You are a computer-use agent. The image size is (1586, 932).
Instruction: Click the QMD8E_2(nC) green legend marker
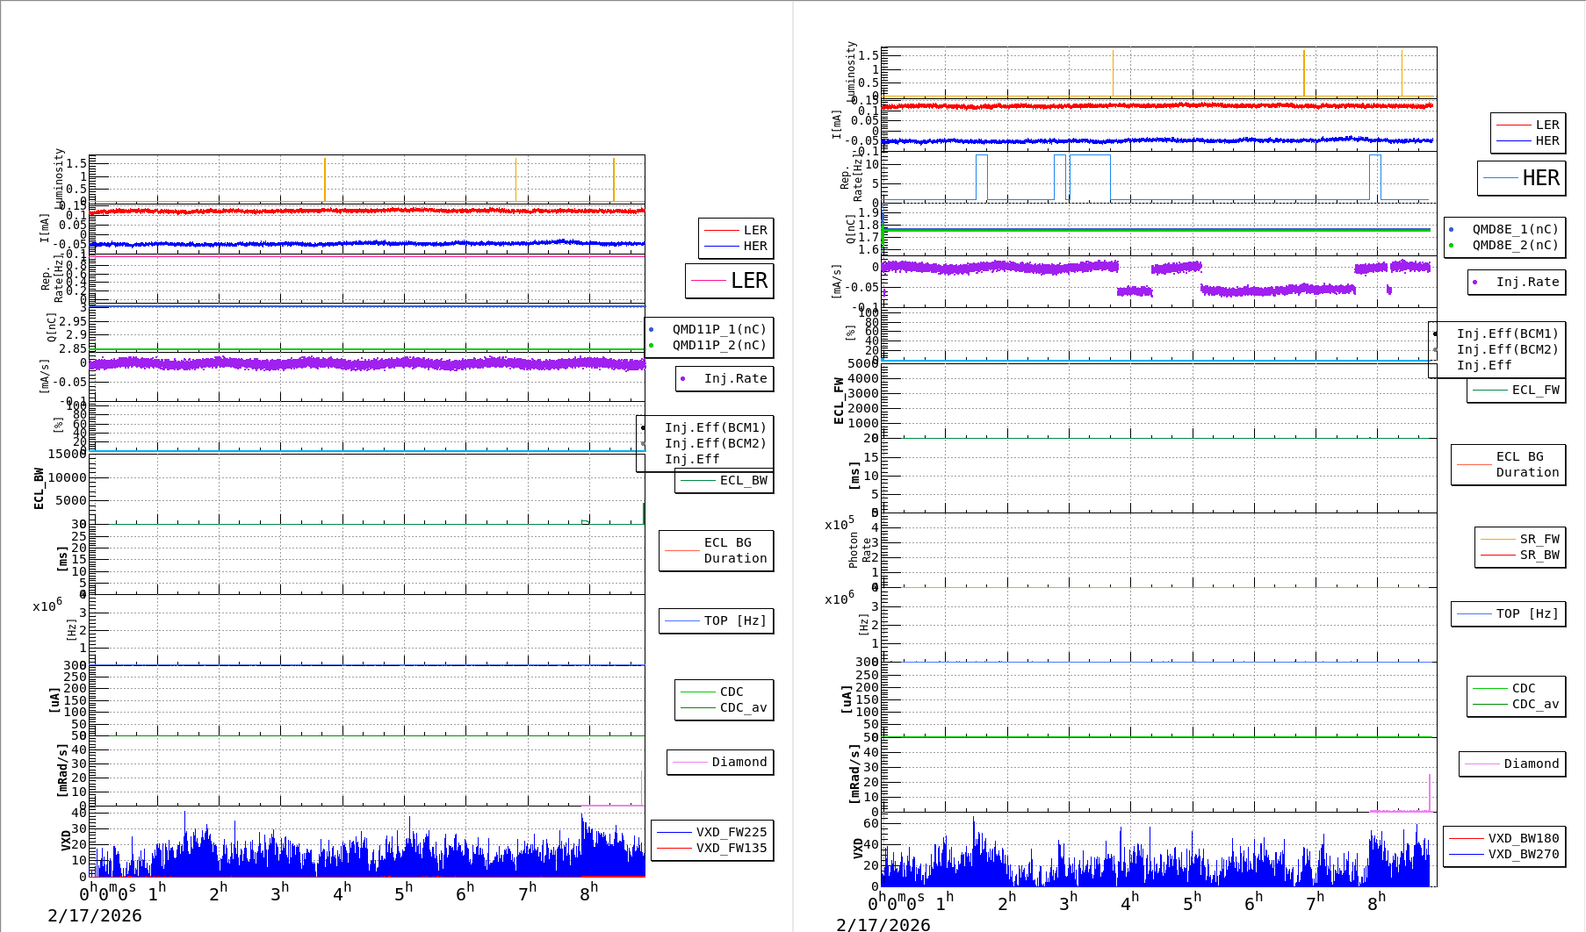click(1451, 246)
